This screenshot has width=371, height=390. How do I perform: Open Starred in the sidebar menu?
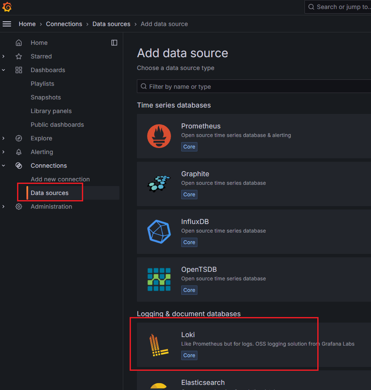(41, 56)
